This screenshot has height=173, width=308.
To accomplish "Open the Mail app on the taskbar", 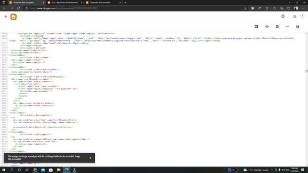I will click(x=43, y=170).
